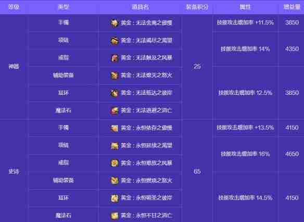This screenshot has height=222, width=304.
Task: Click the attribute 技能攻击增加率 14.5%
Action: (x=245, y=198)
